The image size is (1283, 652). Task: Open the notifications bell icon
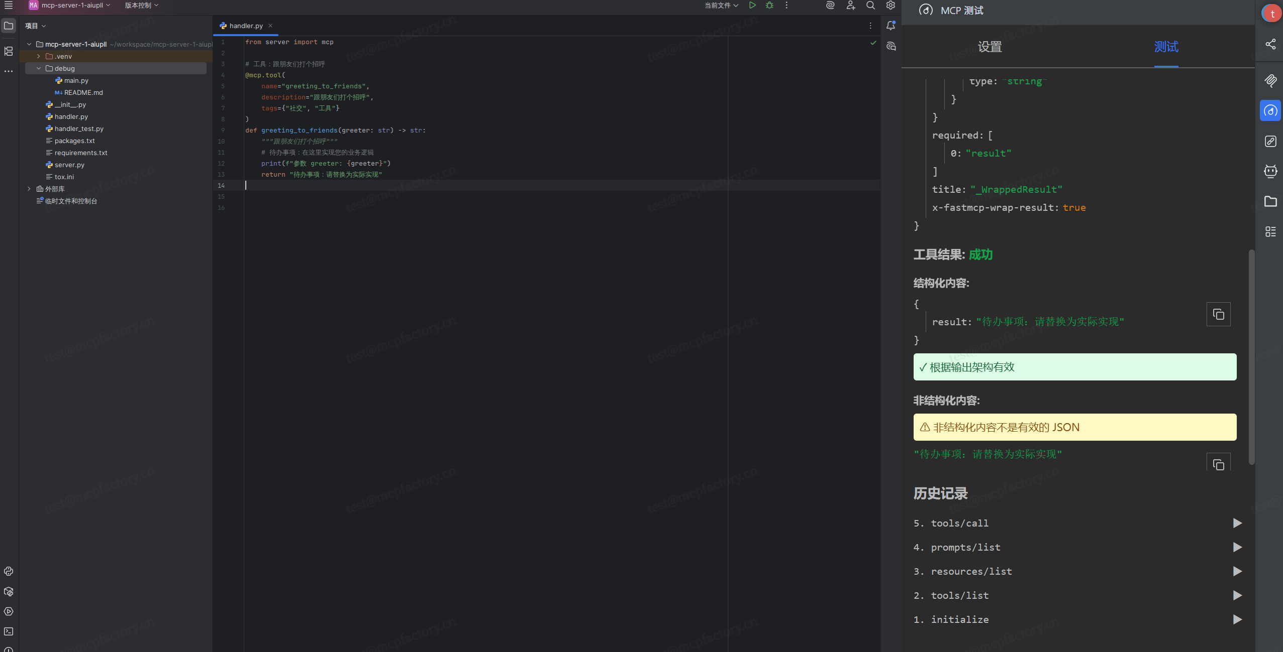point(891,26)
